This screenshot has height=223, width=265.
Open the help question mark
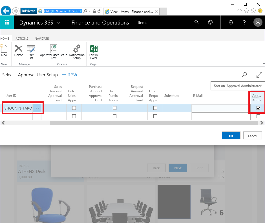tap(244, 22)
